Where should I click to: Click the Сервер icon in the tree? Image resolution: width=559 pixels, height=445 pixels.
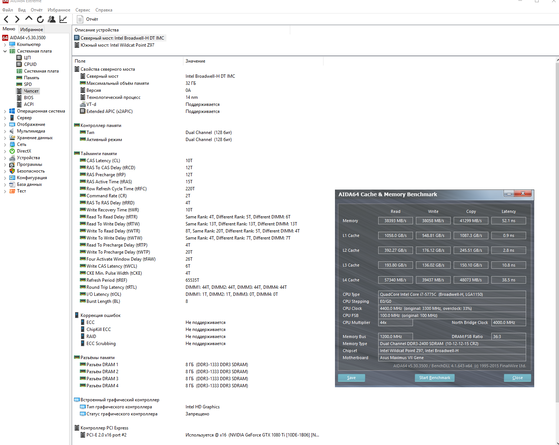[x=12, y=118]
